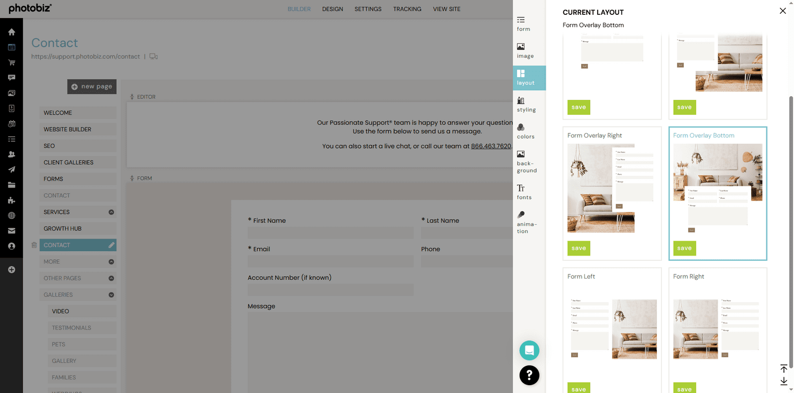Image resolution: width=794 pixels, height=393 pixels.
Task: Click the new page button
Action: (x=92, y=86)
